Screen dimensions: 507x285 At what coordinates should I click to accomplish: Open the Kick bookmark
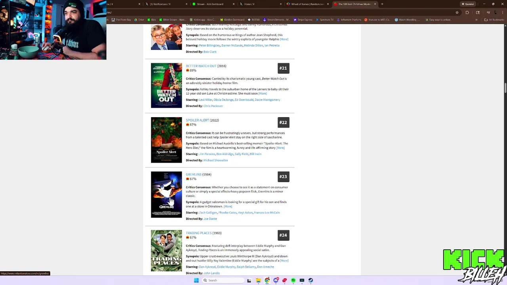click(152, 19)
